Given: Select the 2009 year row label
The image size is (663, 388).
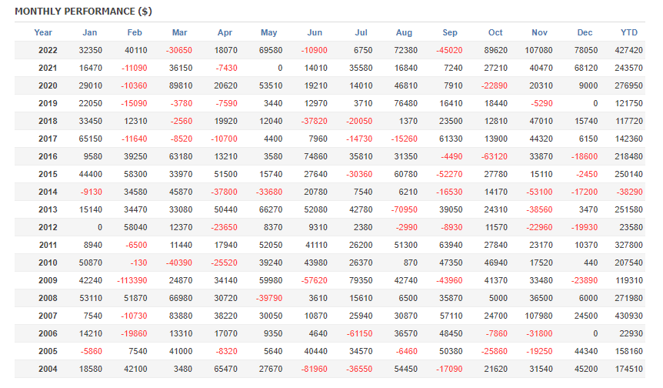Looking at the screenshot, I should pos(48,280).
